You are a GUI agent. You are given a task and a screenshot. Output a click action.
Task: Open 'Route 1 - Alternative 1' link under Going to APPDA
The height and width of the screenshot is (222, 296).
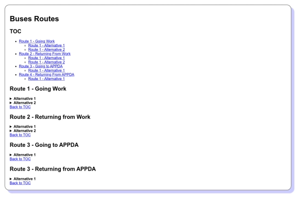point(47,70)
